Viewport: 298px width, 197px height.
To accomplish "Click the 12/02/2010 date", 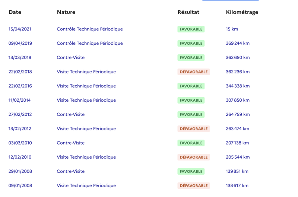I will [x=20, y=157].
